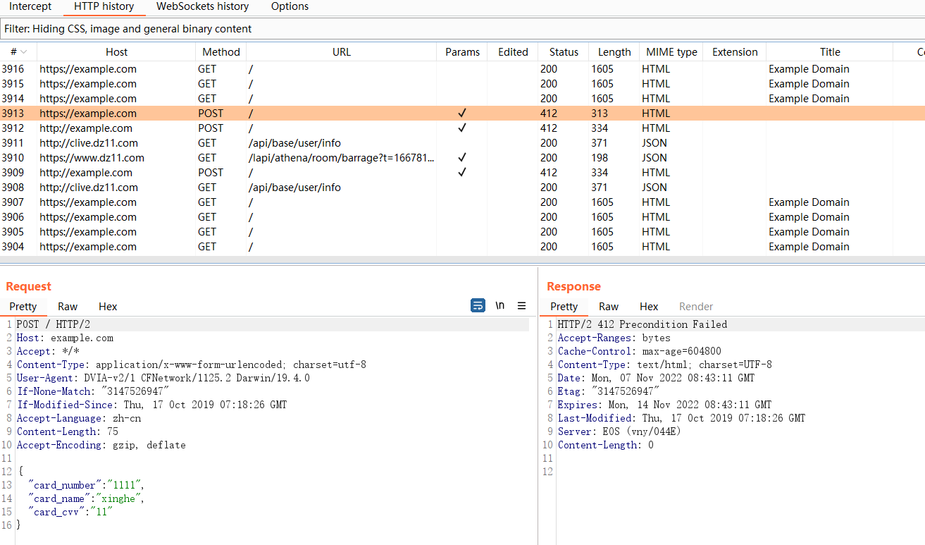This screenshot has width=925, height=545.
Task: Select history row 3906
Action: pos(462,217)
